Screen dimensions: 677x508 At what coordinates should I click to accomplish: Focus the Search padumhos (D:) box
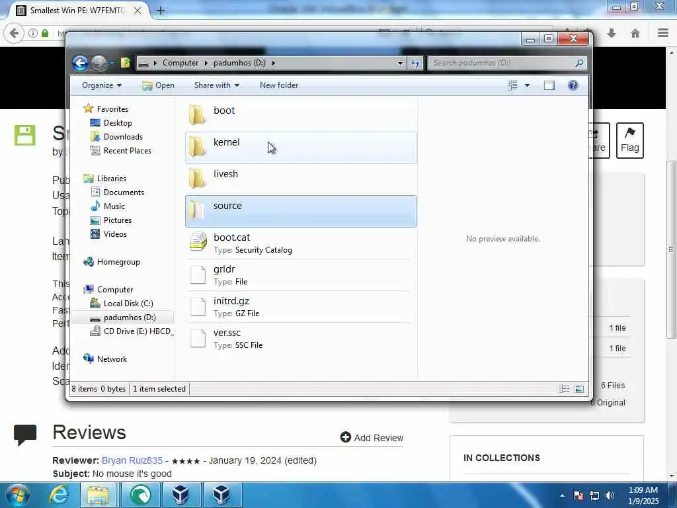(x=507, y=63)
